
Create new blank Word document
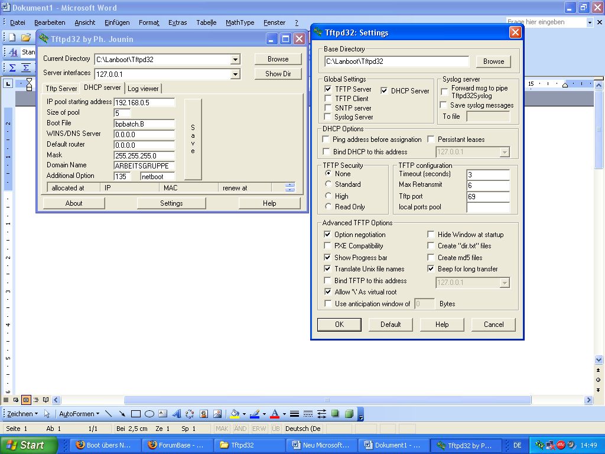12,37
